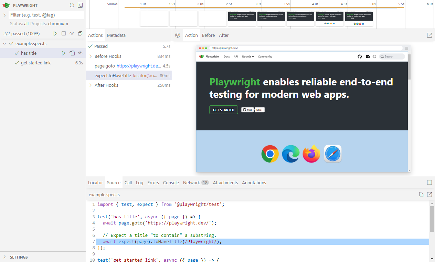Click the reload tests icon

tap(72, 5)
